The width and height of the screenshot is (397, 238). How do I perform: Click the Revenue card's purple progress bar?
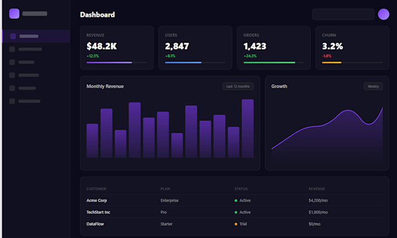tap(109, 62)
